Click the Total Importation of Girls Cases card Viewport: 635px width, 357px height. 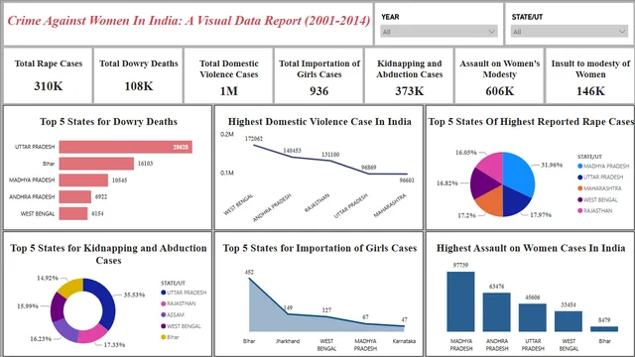(x=319, y=75)
